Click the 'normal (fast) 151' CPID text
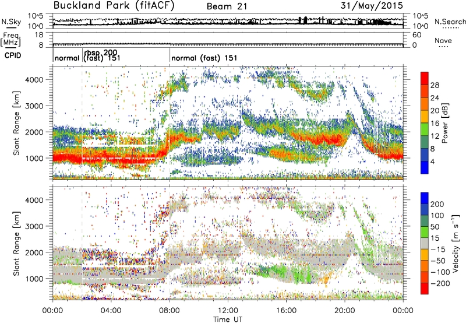466x323 pixels. (204, 58)
